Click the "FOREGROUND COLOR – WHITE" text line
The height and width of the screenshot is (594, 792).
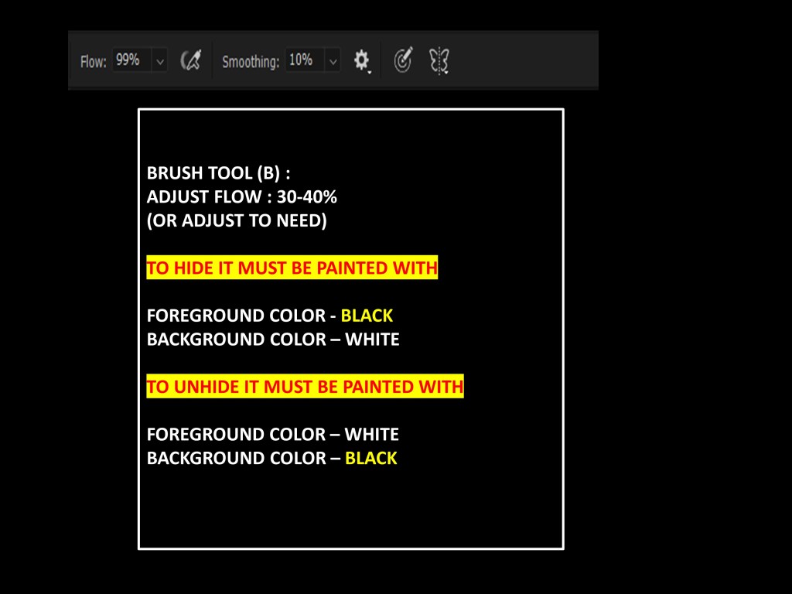[x=272, y=435]
